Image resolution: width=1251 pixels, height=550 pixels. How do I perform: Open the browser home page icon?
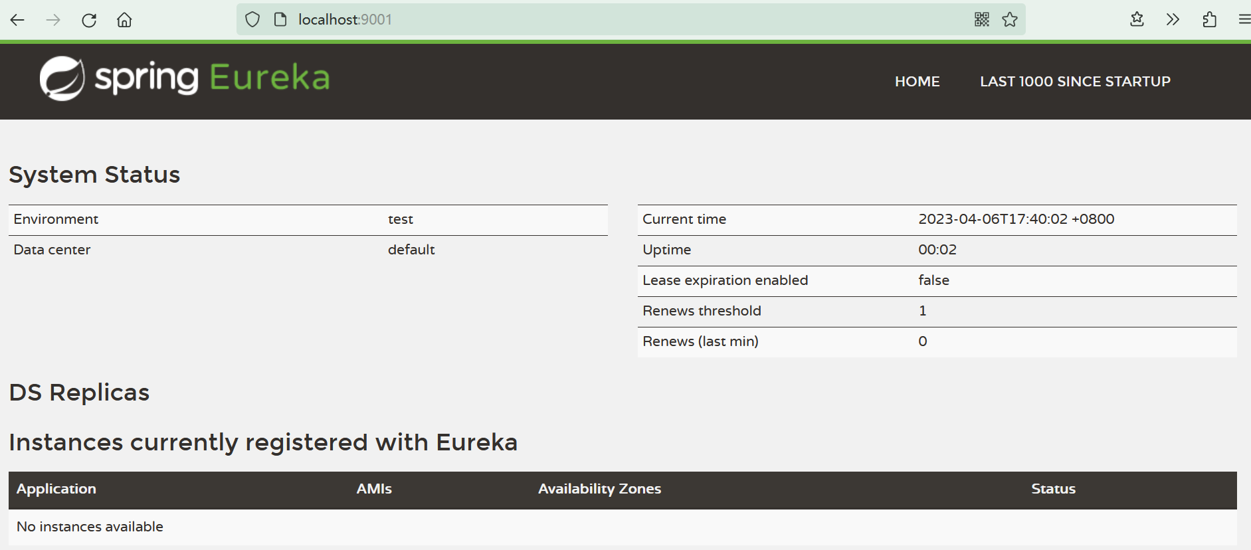[x=124, y=20]
